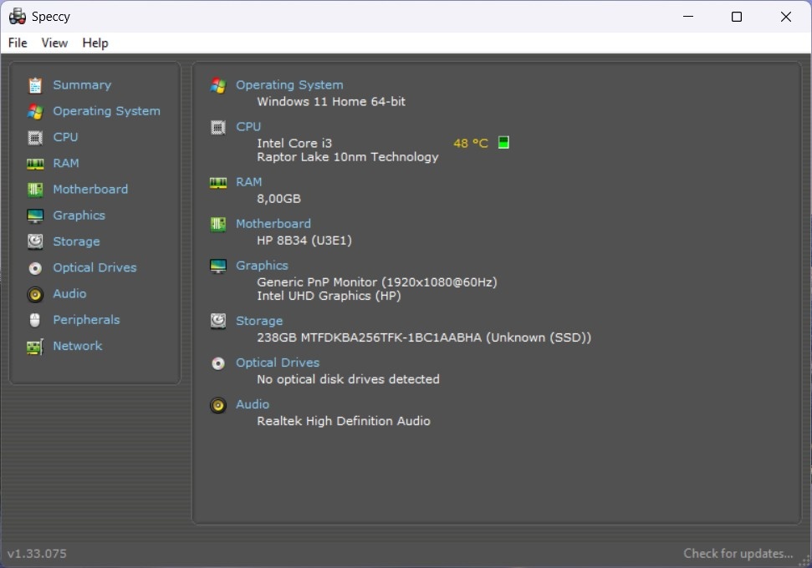Click the CPU chip icon in the details pane
This screenshot has height=568, width=812.
(x=217, y=126)
